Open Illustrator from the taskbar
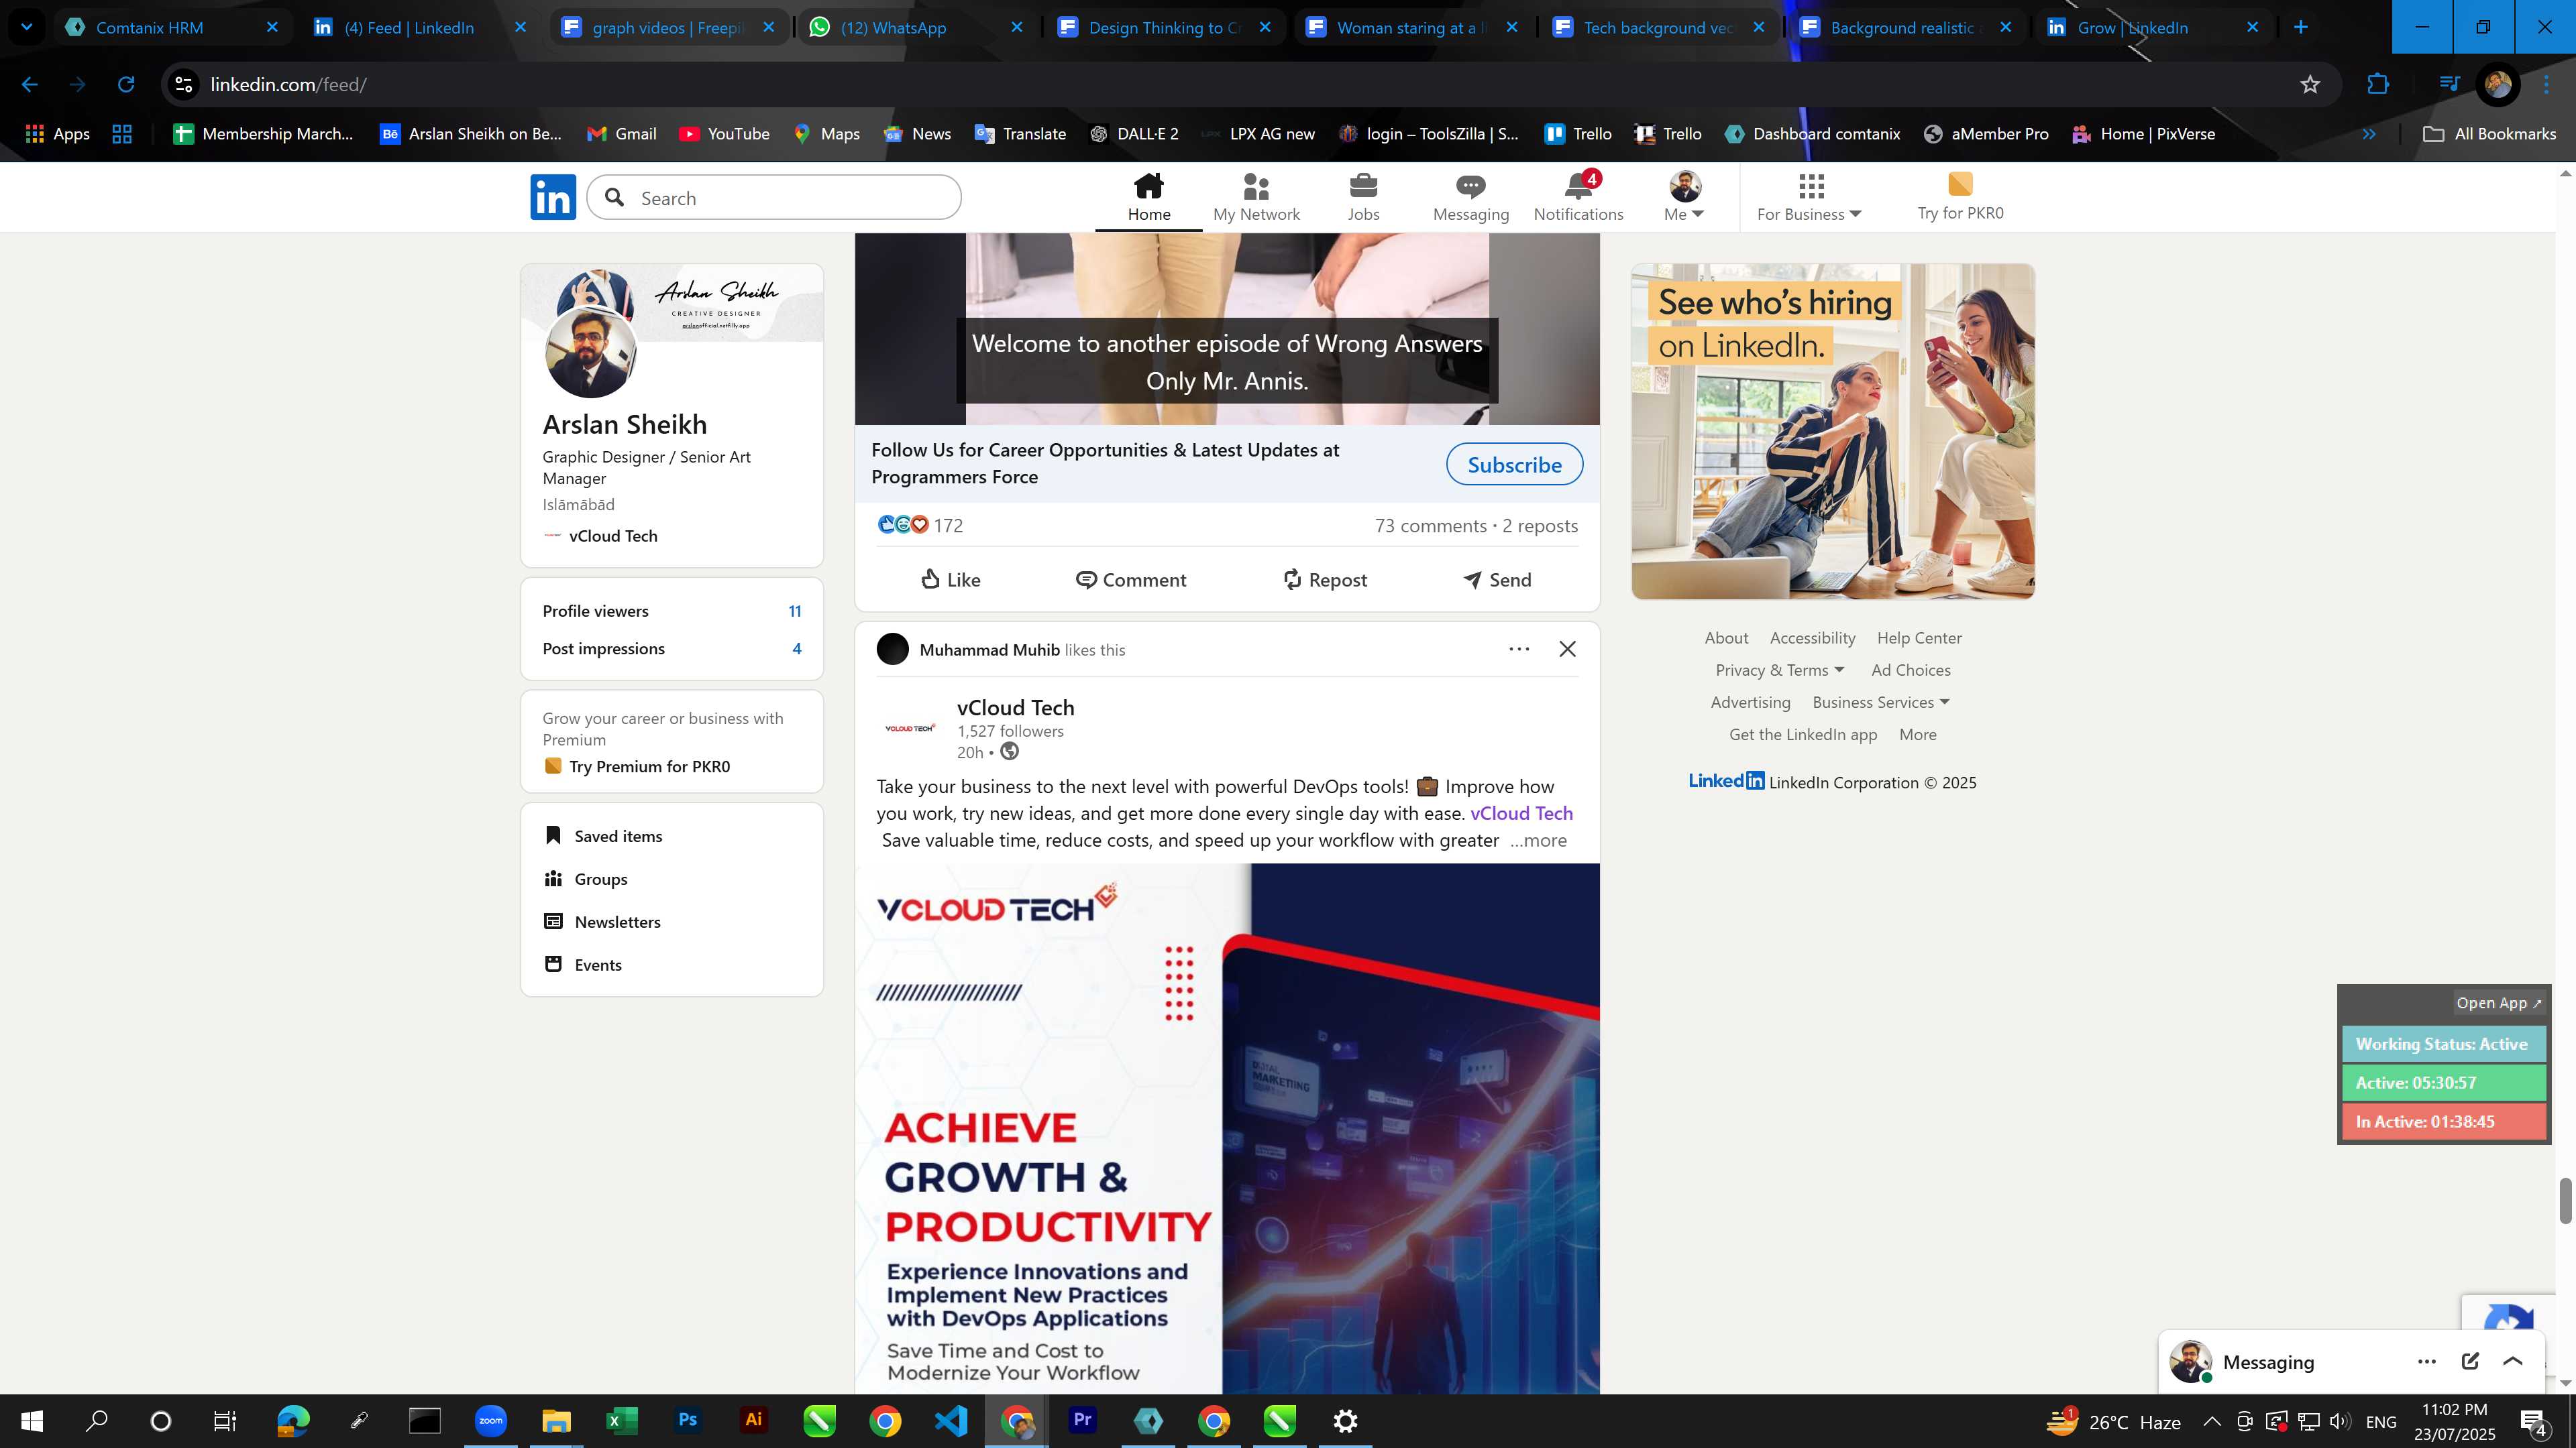Screen dimensions: 2576x1448 [x=754, y=1421]
